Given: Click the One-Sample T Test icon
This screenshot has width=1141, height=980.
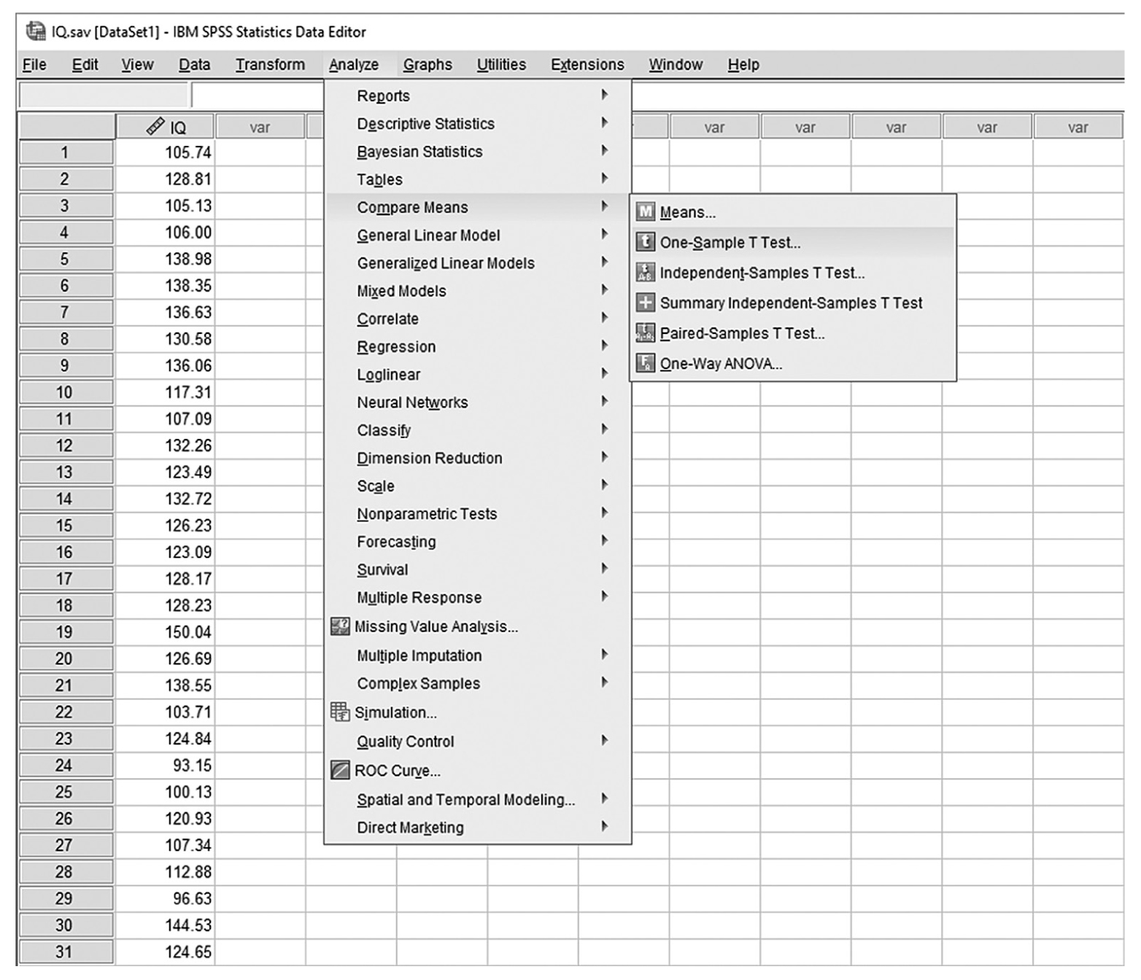Looking at the screenshot, I should [x=645, y=242].
